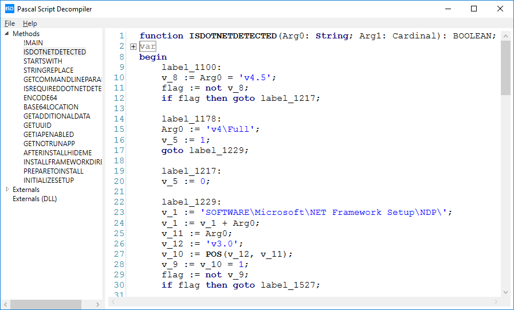Screen dimensions: 514x310
Task: Click the code editor scroll up arrow
Action: 505,36
